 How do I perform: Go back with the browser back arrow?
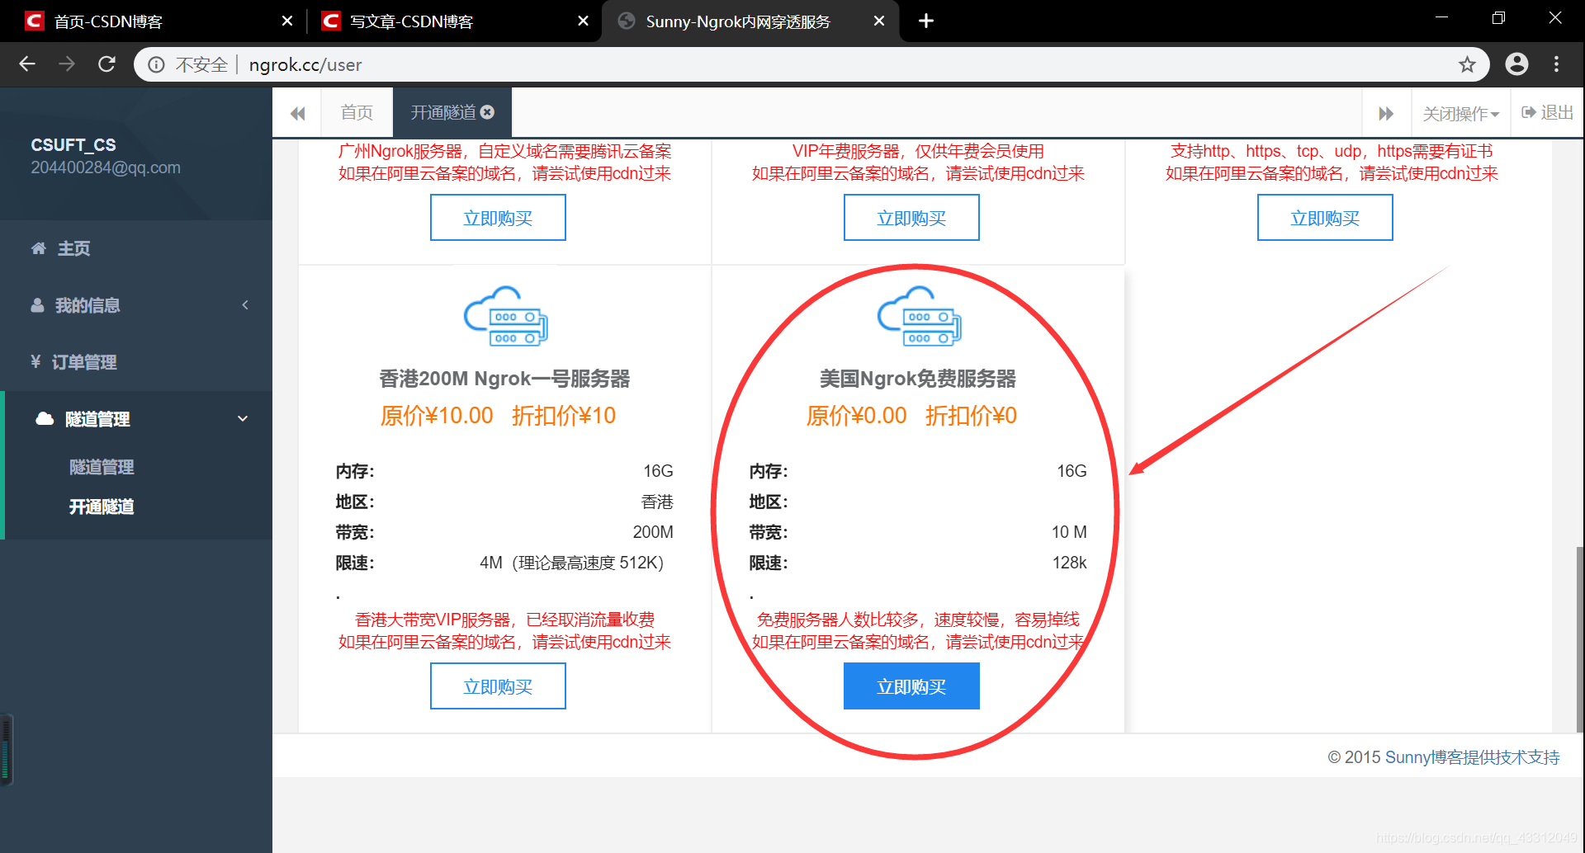pos(27,64)
